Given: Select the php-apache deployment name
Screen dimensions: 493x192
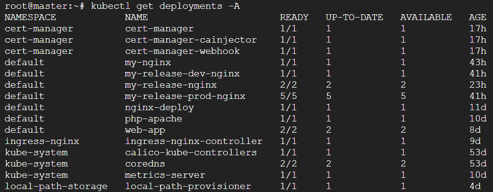Looking at the screenshot, I should [x=153, y=119].
